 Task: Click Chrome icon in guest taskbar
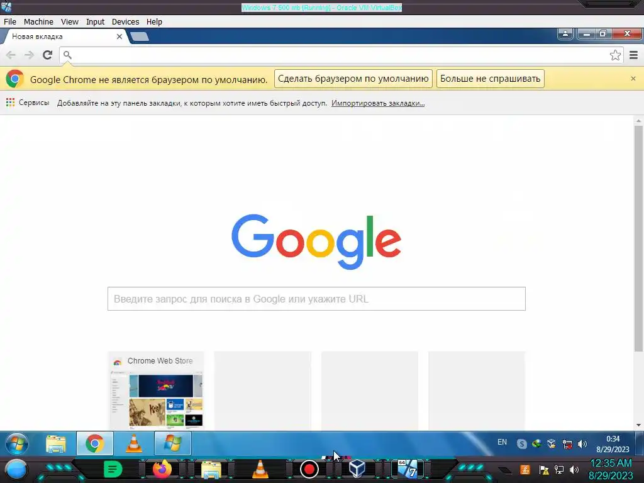click(95, 443)
